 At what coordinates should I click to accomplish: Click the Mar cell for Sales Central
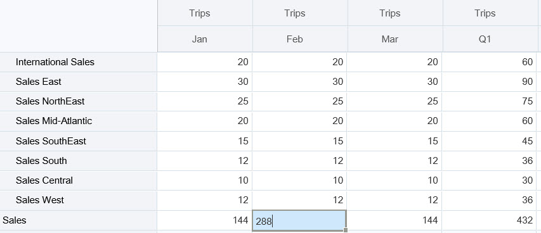click(x=394, y=180)
